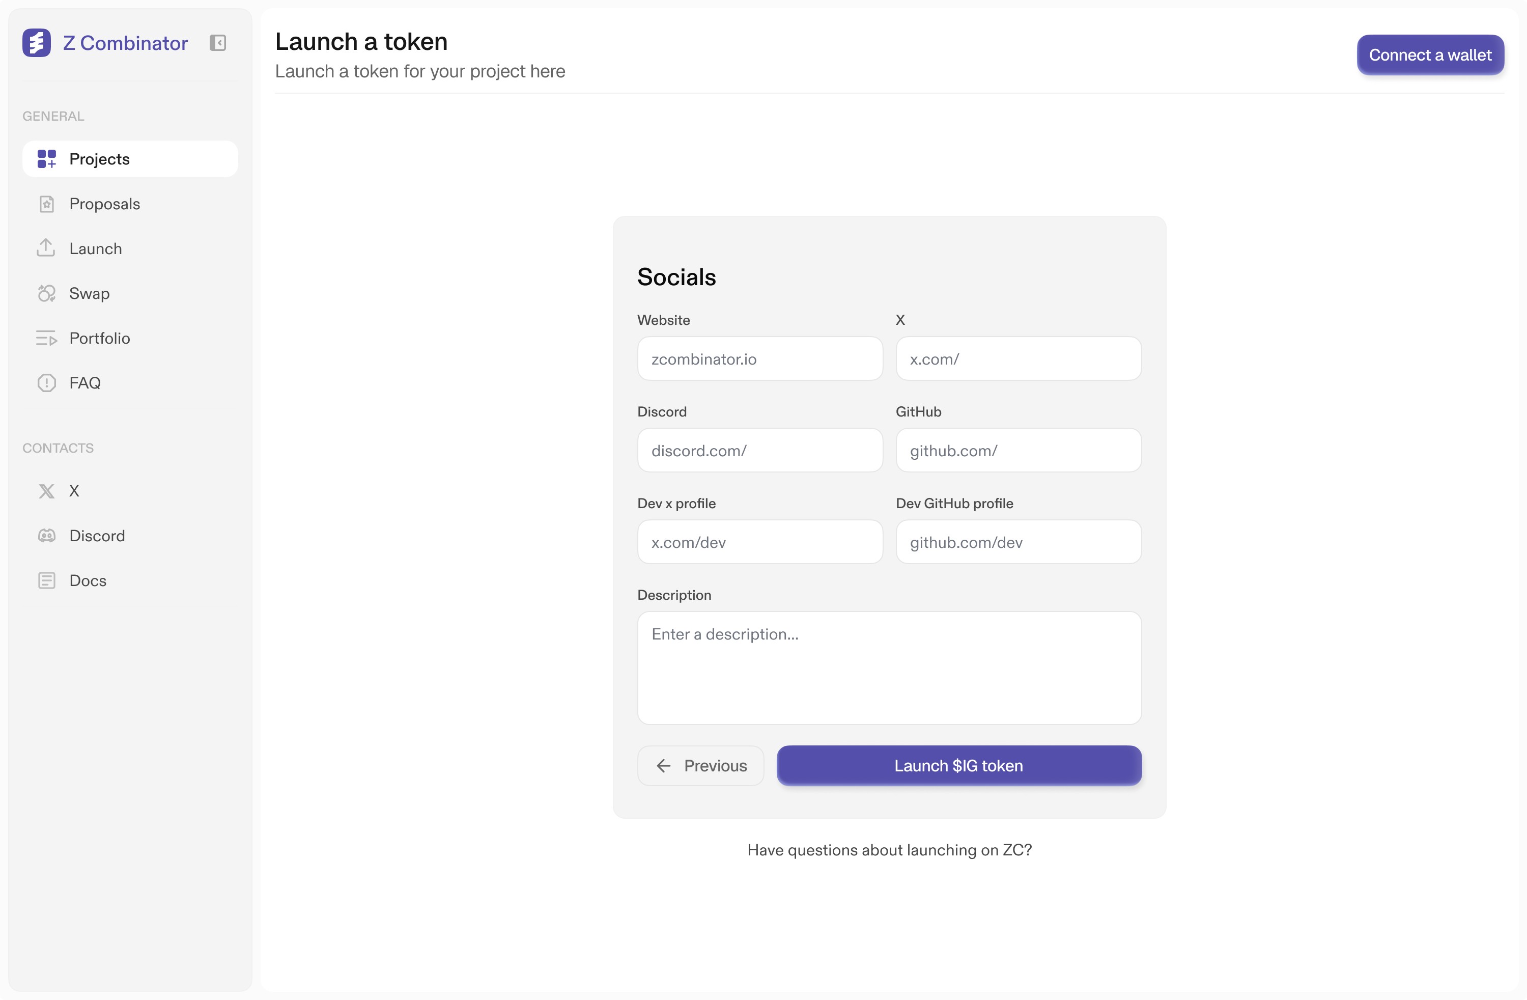Go to the Proposals menu item
Viewport: 1527px width, 1000px height.
click(x=104, y=204)
